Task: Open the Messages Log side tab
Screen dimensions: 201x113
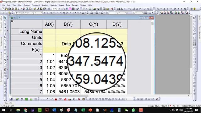Action: coord(1,58)
